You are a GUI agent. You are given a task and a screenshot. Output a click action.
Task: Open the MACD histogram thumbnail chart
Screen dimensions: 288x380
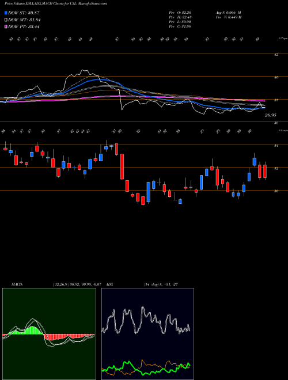coord(49,334)
